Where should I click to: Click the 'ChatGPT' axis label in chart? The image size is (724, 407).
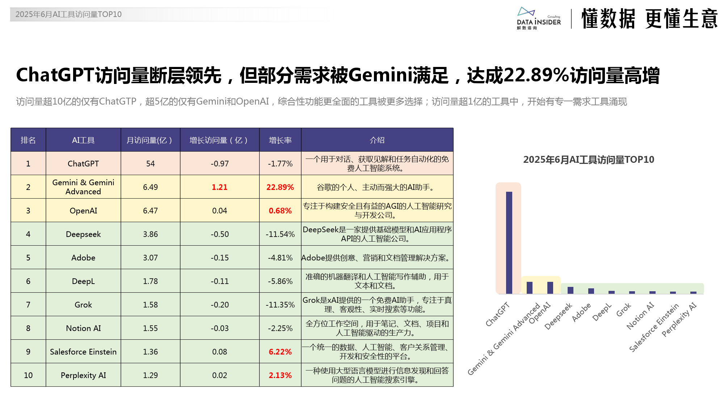498,314
